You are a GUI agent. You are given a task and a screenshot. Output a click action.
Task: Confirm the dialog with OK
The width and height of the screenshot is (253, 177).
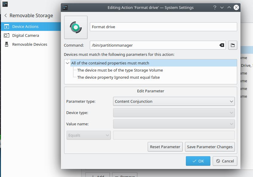tap(198, 161)
